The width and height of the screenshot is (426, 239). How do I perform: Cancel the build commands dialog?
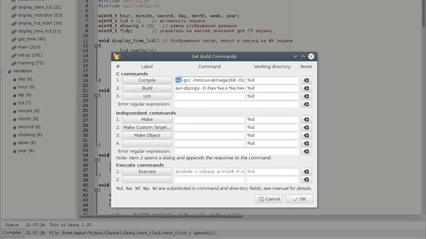[269, 199]
